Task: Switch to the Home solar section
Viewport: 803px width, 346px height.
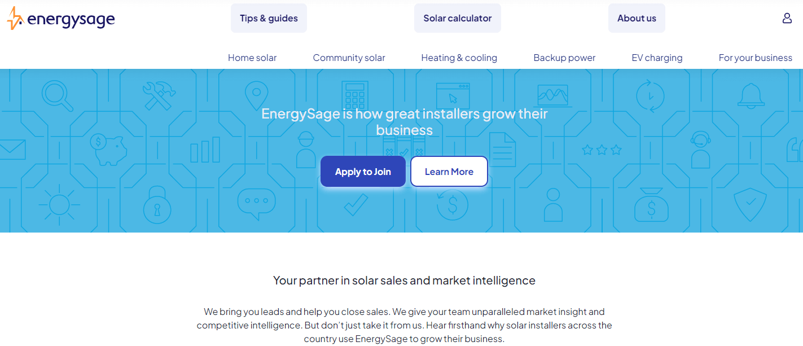Action: (252, 58)
